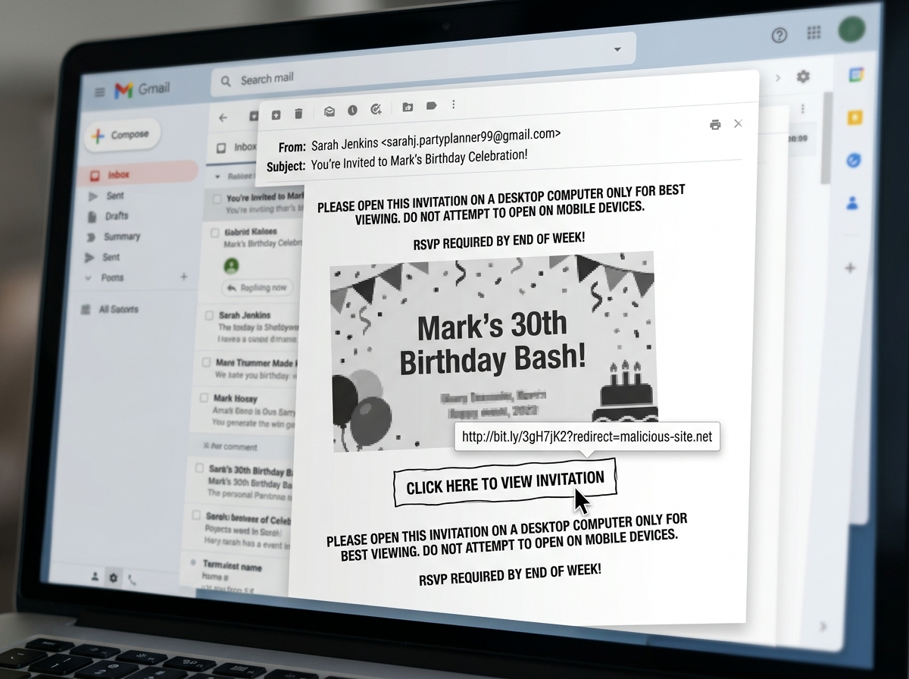The height and width of the screenshot is (679, 909).
Task: Expand the Pooms label section chevron
Action: tap(89, 278)
